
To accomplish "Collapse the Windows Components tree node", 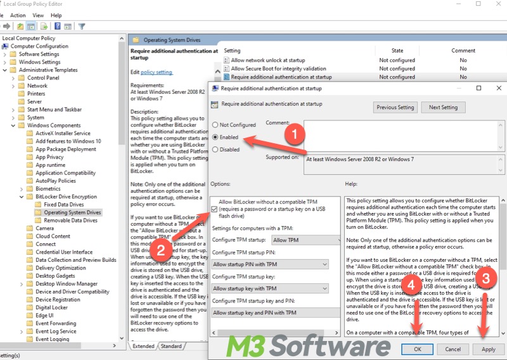I will coord(13,125).
